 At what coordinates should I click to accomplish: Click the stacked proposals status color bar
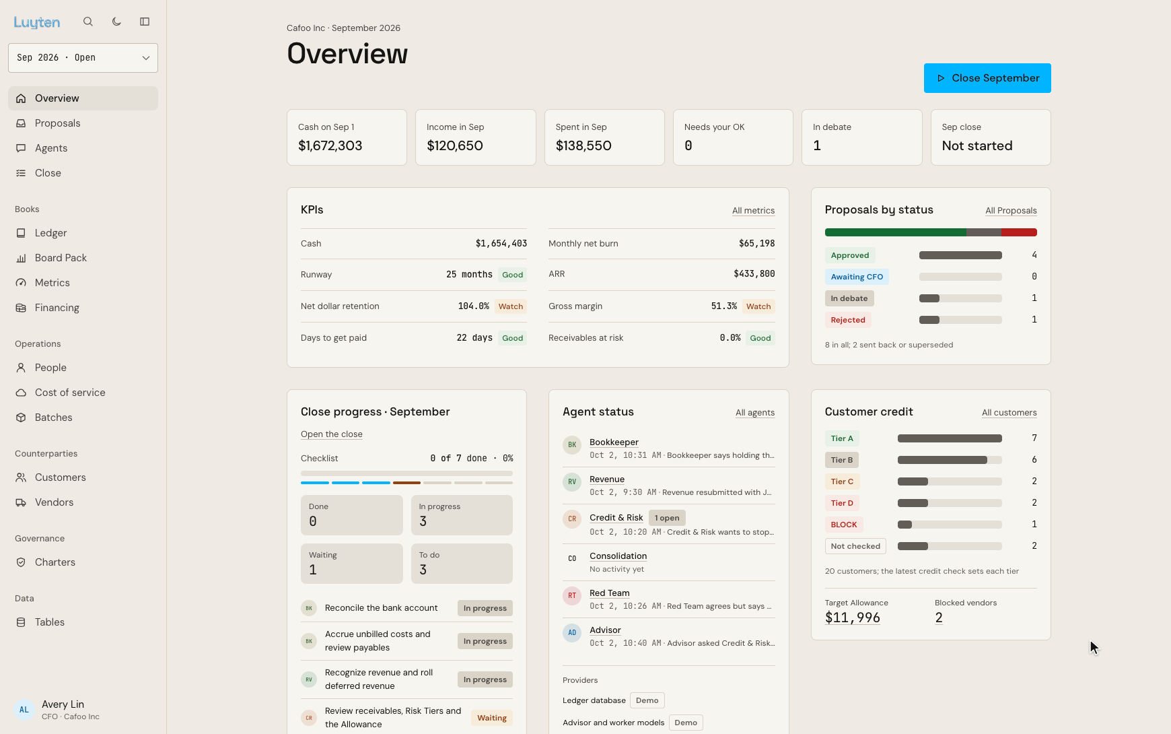(931, 232)
